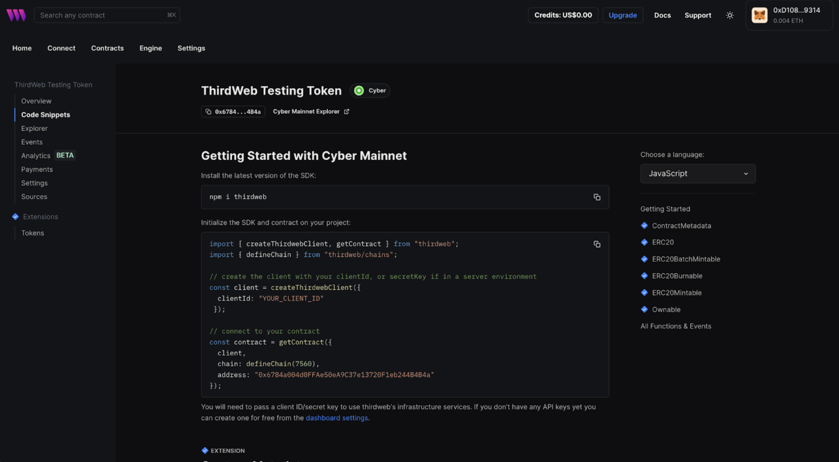Image resolution: width=839 pixels, height=462 pixels.
Task: Expand the Extensions sidebar section
Action: (x=40, y=217)
